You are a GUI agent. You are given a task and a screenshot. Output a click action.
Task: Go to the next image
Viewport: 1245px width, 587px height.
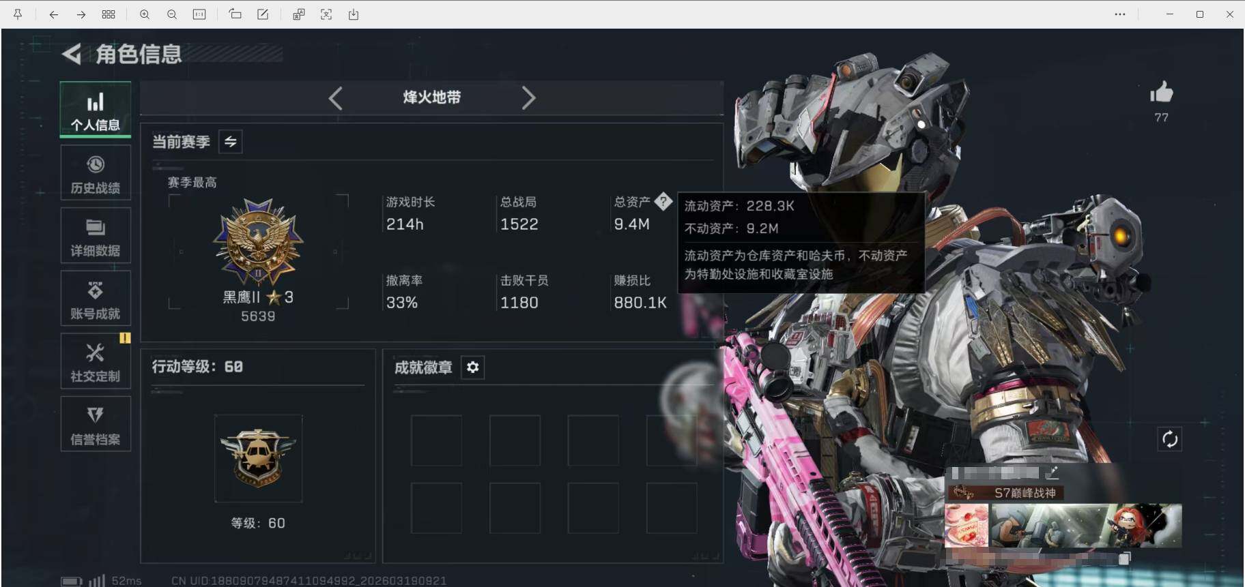[x=81, y=14]
